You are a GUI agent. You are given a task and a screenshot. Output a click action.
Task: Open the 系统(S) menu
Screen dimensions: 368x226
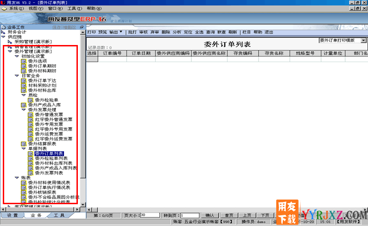16,8
